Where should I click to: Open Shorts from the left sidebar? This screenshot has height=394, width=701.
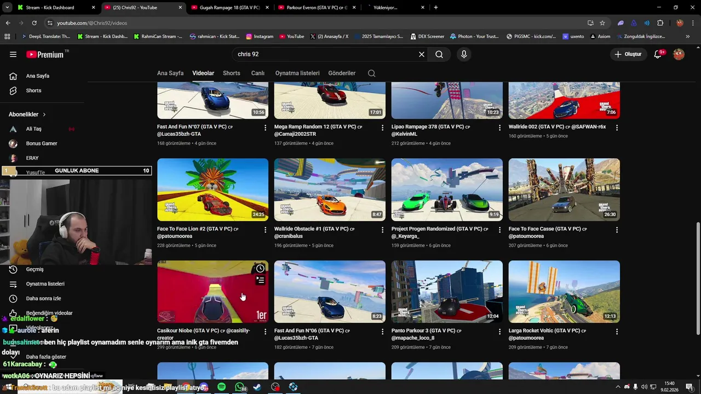(42, 90)
